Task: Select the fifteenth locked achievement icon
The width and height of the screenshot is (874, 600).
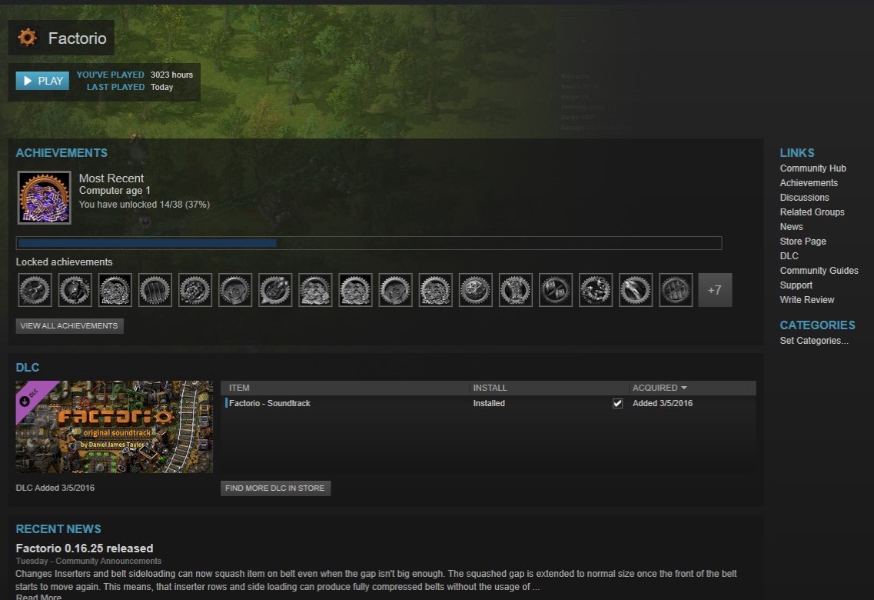Action: tap(596, 290)
